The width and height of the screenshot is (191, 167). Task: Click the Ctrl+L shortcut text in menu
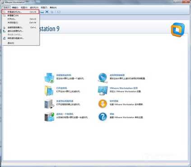pos(33,28)
